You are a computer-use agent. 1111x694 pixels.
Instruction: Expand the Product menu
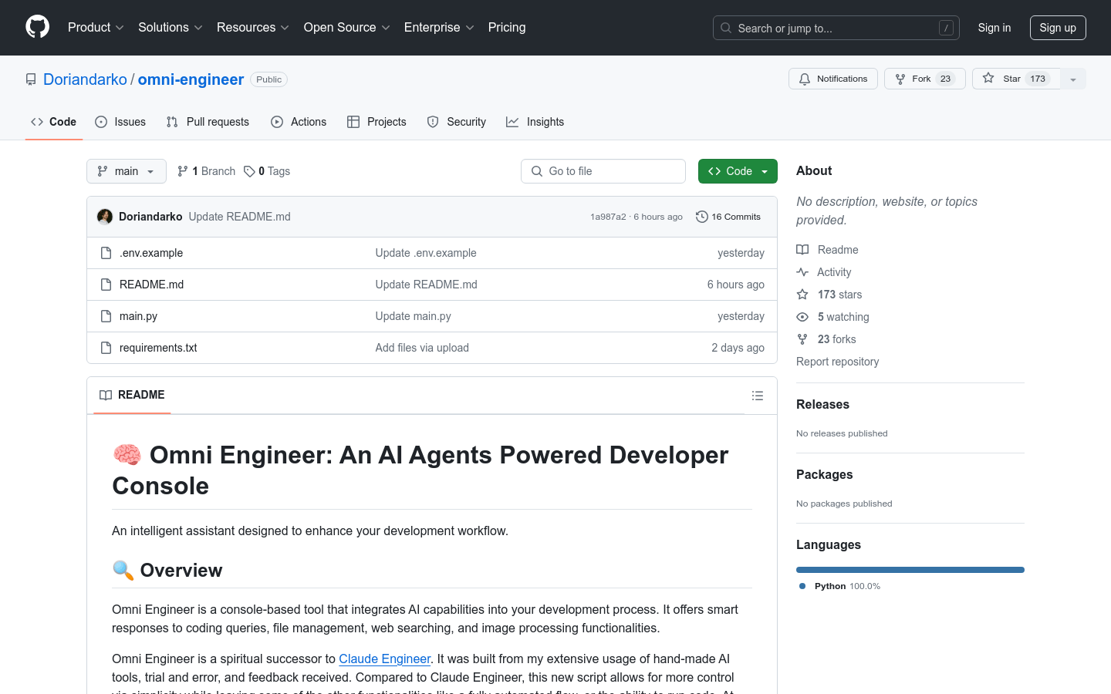pyautogui.click(x=96, y=27)
